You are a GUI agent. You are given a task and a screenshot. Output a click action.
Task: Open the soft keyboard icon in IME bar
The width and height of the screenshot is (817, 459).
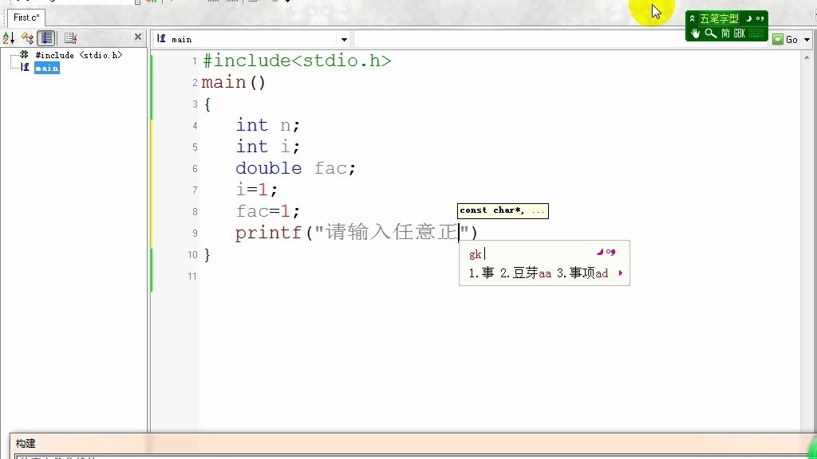pyautogui.click(x=756, y=33)
